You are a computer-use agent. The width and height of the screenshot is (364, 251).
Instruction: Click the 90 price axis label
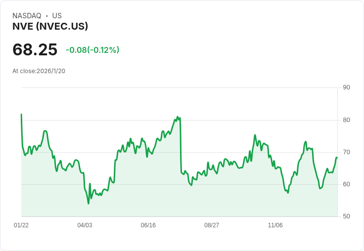[x=346, y=87]
